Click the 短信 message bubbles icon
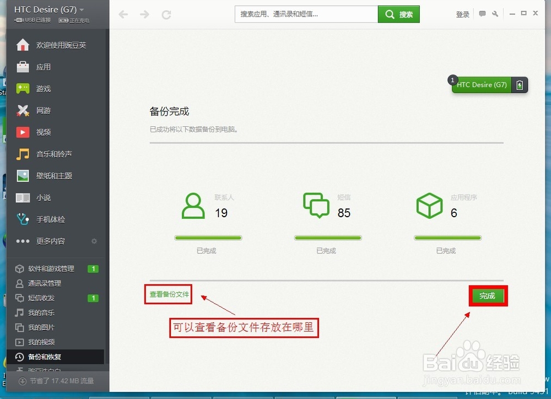The image size is (551, 399). tap(316, 206)
